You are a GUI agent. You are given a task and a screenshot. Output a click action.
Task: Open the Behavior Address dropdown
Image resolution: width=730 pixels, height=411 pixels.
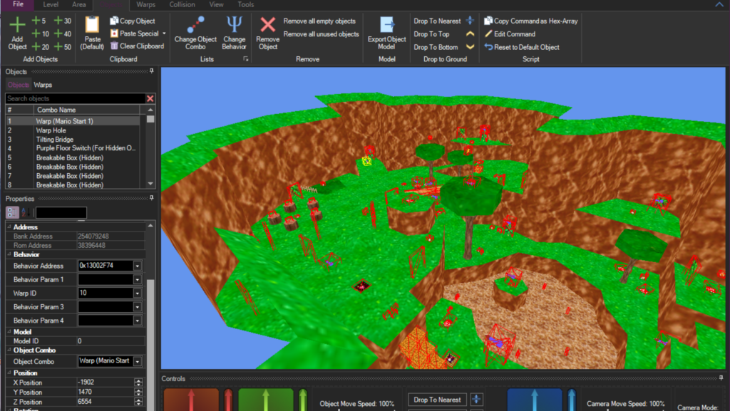pyautogui.click(x=138, y=266)
